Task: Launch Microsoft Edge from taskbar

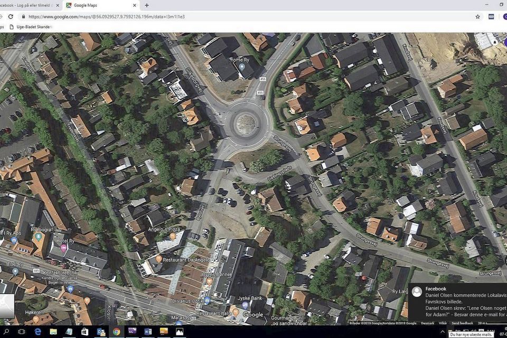Action: tap(37, 332)
